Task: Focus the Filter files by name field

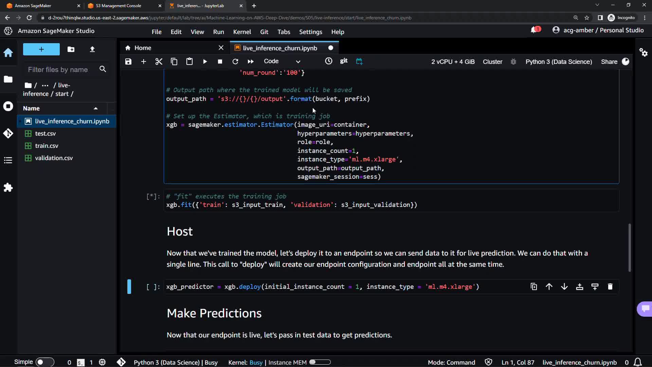Action: pos(58,70)
